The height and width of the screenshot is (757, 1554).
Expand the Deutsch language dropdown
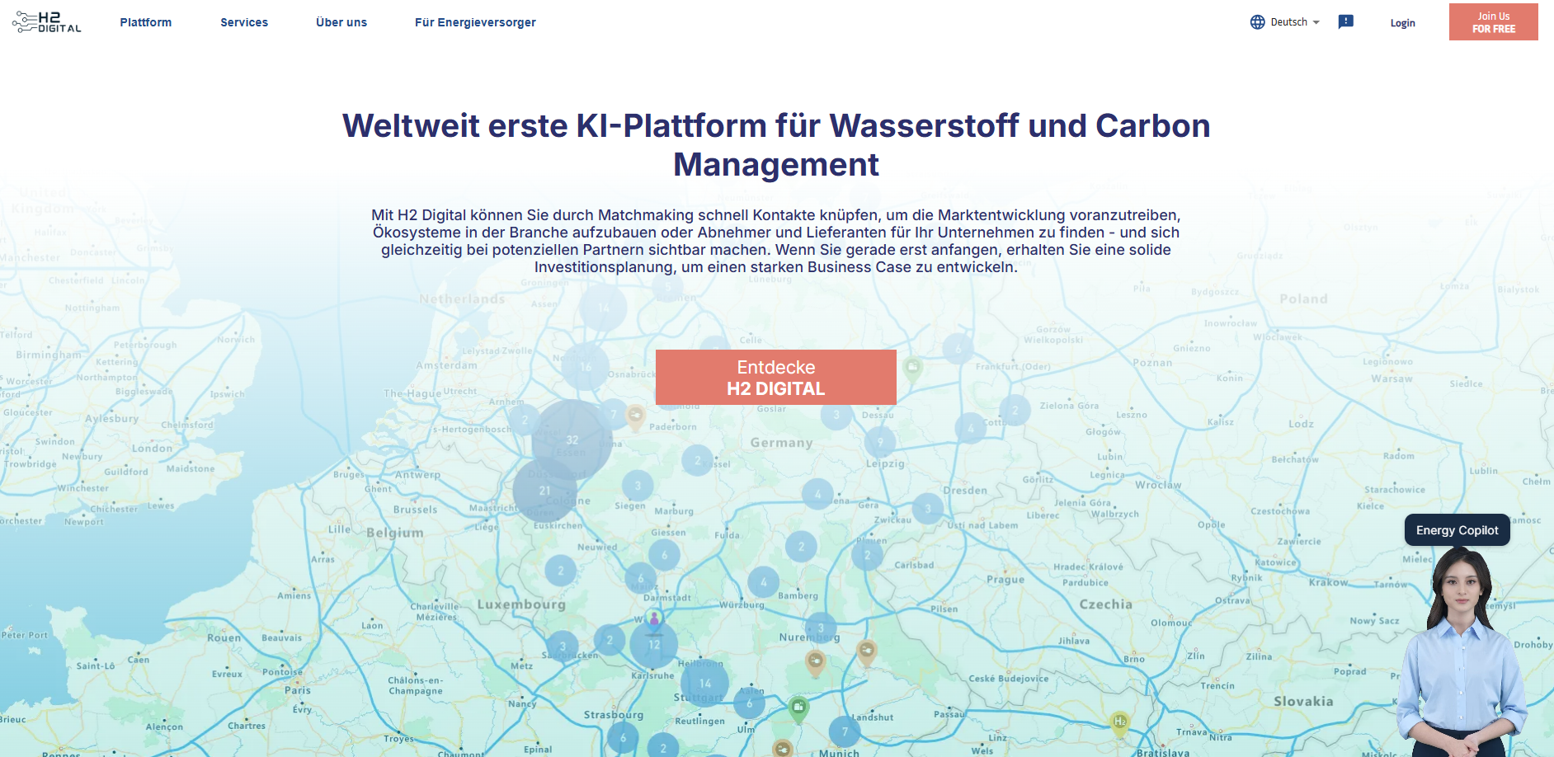(1295, 22)
